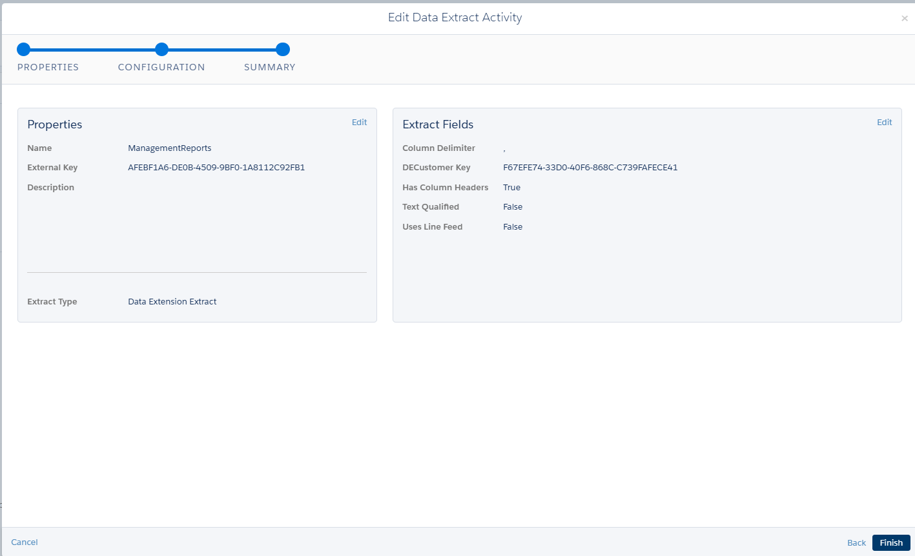Click the DECustomer Key value starting F67EFE74
The image size is (915, 556).
[x=590, y=168]
